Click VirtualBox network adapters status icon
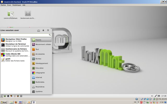167x104 pixels. tap(145, 99)
